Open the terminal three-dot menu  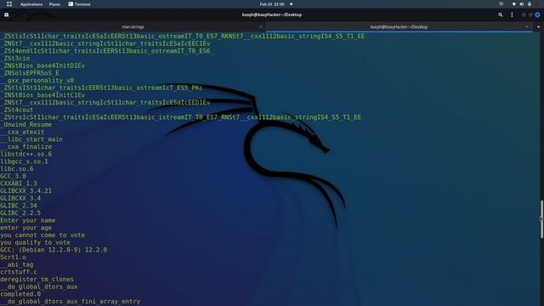pyautogui.click(x=512, y=15)
